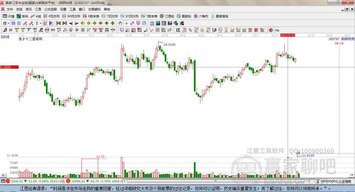Click the colored flag icon
The image size is (355, 192).
52,23
